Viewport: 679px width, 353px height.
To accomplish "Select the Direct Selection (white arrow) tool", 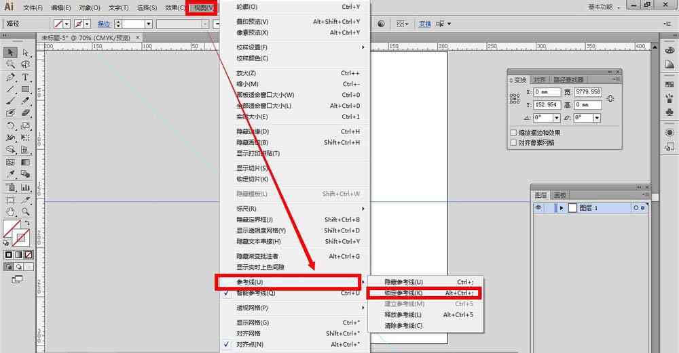I will coord(26,53).
